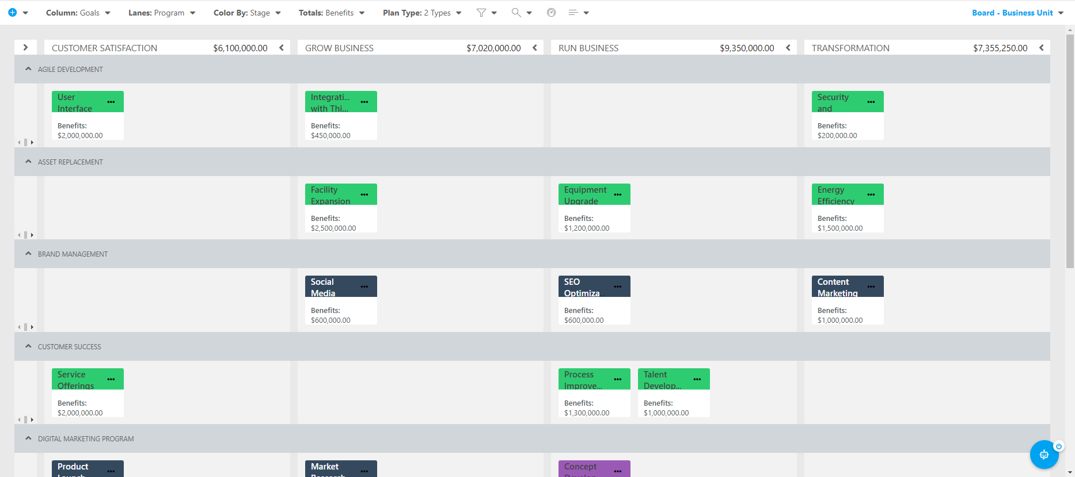This screenshot has width=1075, height=477.
Task: Collapse the Customer Satisfaction column
Action: tap(282, 48)
